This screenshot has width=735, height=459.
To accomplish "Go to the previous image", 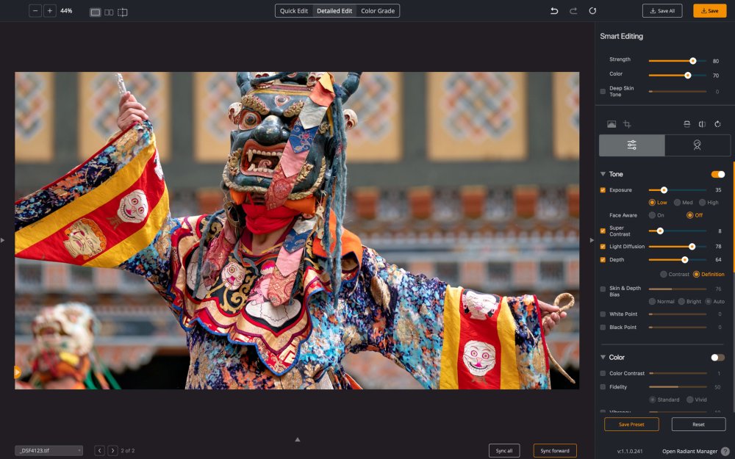I will tap(99, 451).
